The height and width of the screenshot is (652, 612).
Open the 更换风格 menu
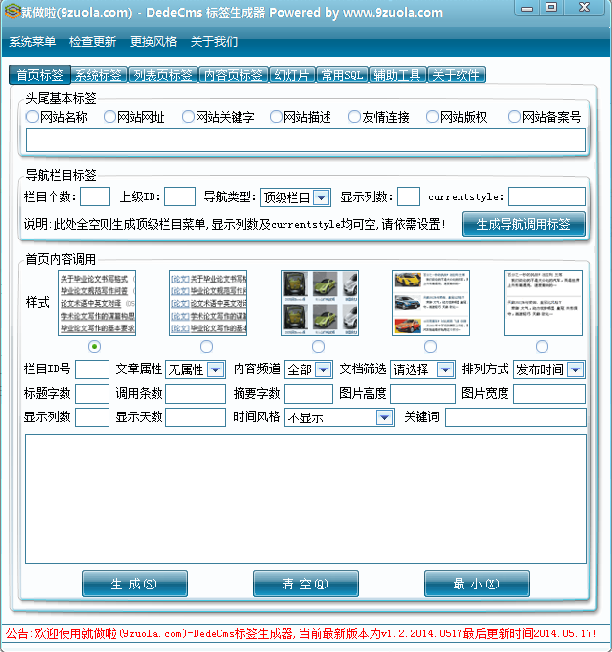(x=153, y=42)
